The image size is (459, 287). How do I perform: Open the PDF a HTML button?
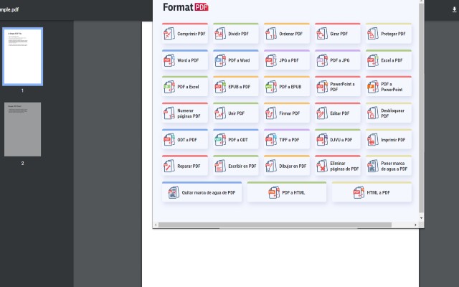287,192
